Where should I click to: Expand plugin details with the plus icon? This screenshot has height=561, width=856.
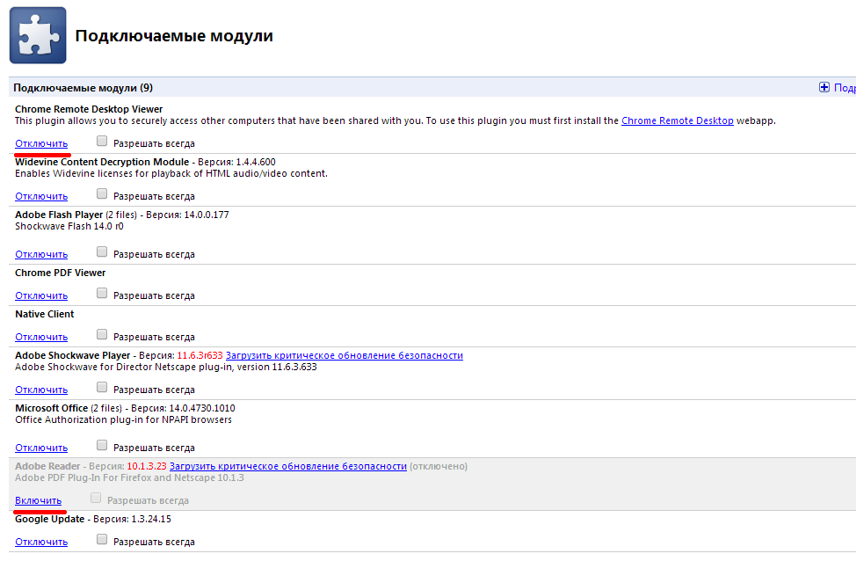[824, 87]
